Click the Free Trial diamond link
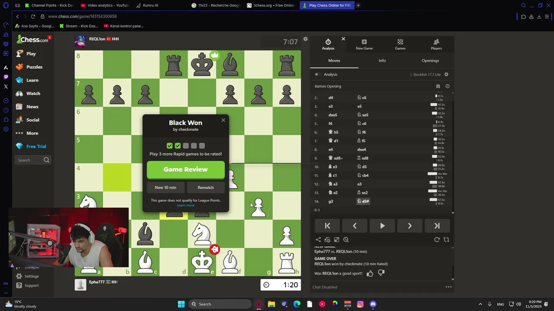This screenshot has width=554, height=311. 31,146
